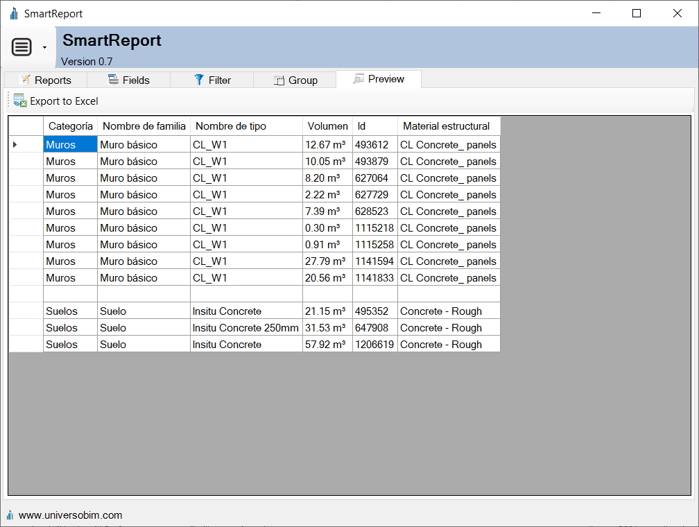Click the volume cell 10.05 m³
699x527 pixels.
(327, 161)
